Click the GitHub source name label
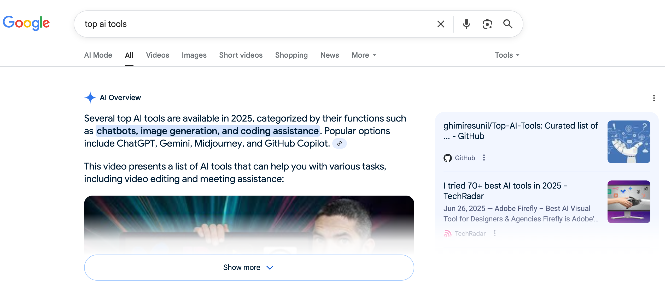This screenshot has width=665, height=290. 465,158
